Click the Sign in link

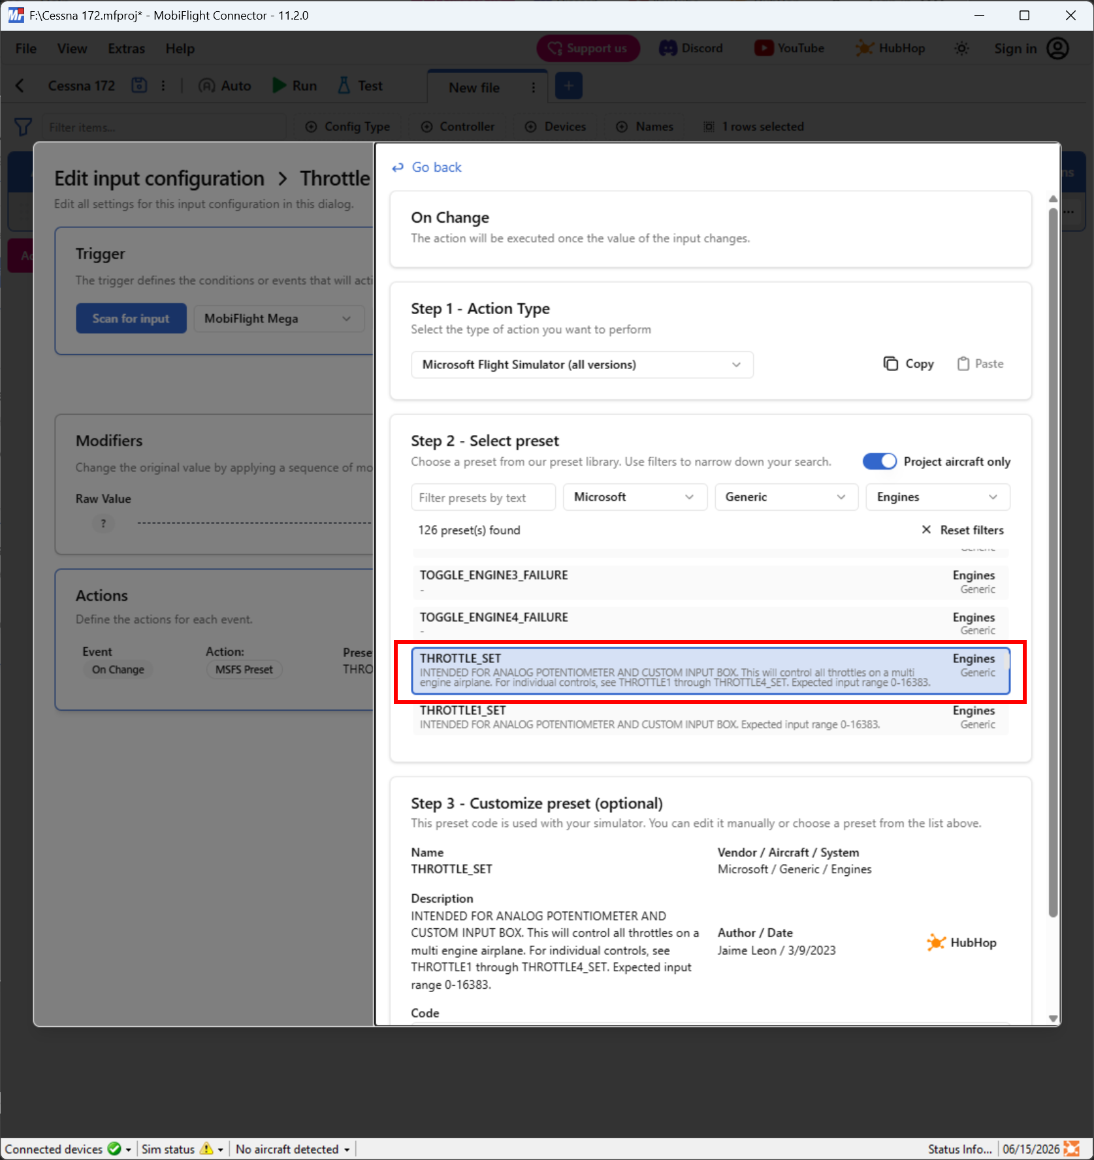[1016, 48]
